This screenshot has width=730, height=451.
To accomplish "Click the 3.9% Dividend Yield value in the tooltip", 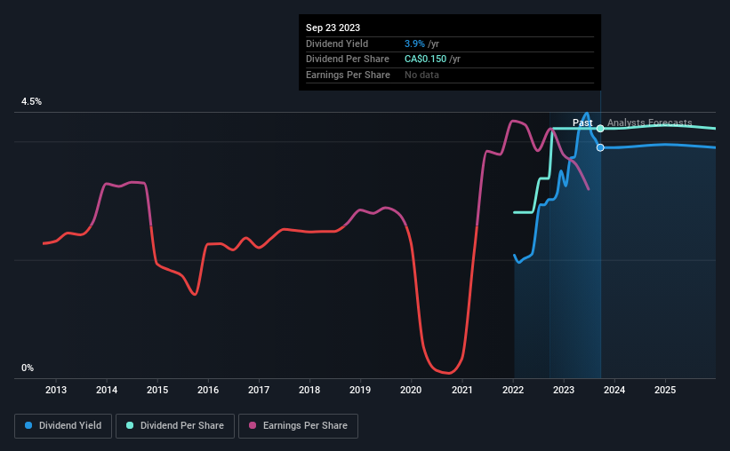I will pyautogui.click(x=414, y=44).
